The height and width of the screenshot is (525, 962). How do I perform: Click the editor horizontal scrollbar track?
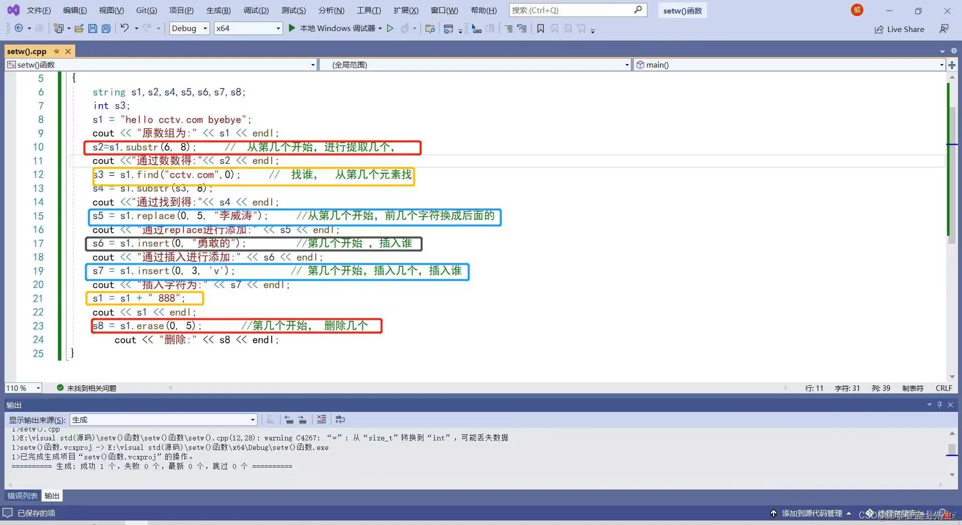[x=478, y=387]
